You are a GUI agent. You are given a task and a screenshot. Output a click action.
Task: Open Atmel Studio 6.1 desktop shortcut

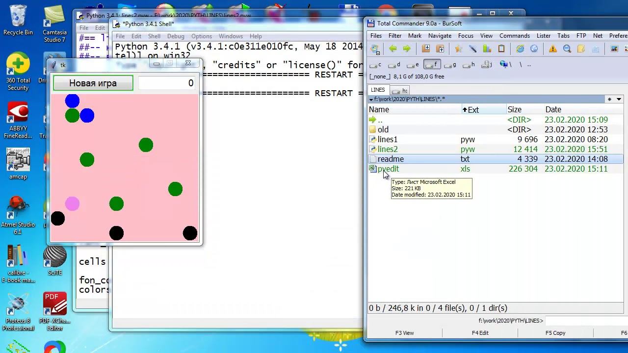[x=18, y=216]
